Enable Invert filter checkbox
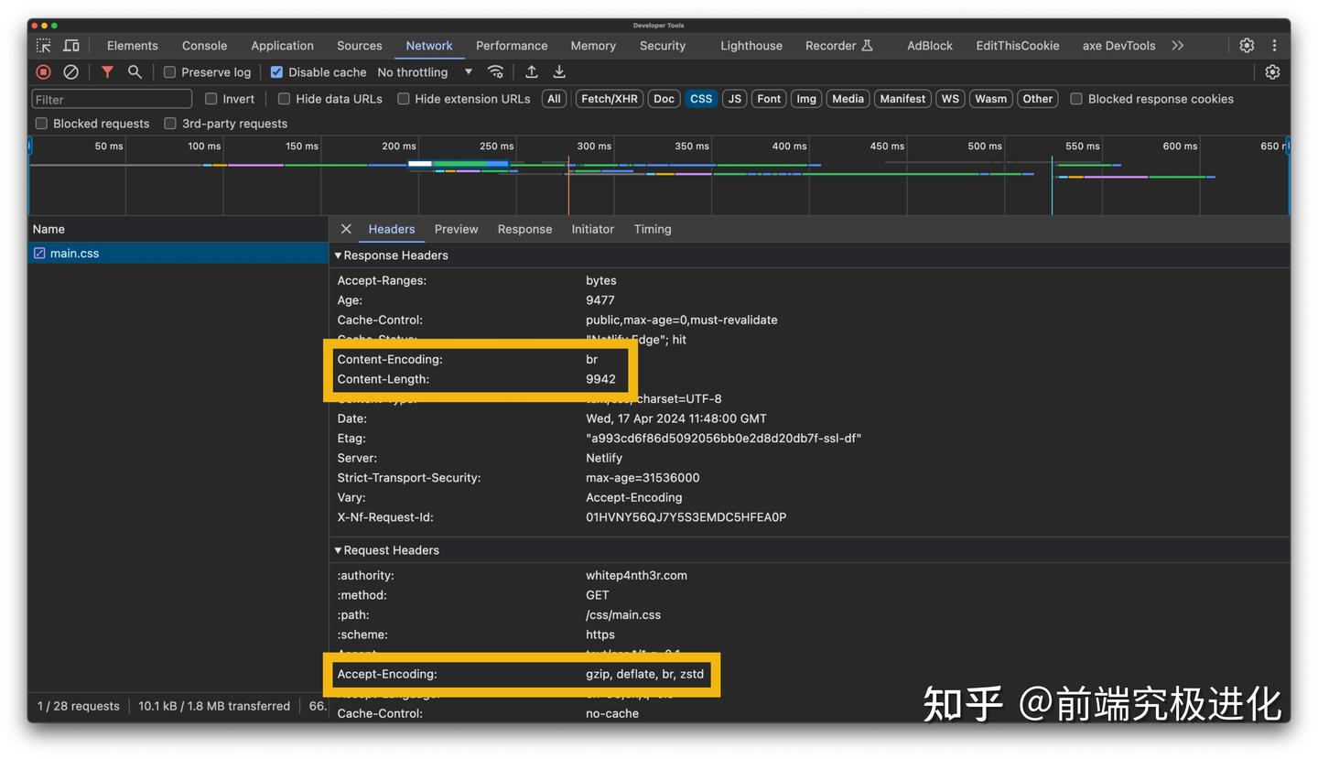 coord(211,99)
